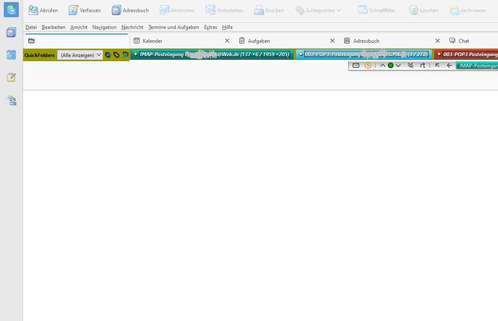Switch to the Chat tab
The image size is (498, 321).
point(472,41)
